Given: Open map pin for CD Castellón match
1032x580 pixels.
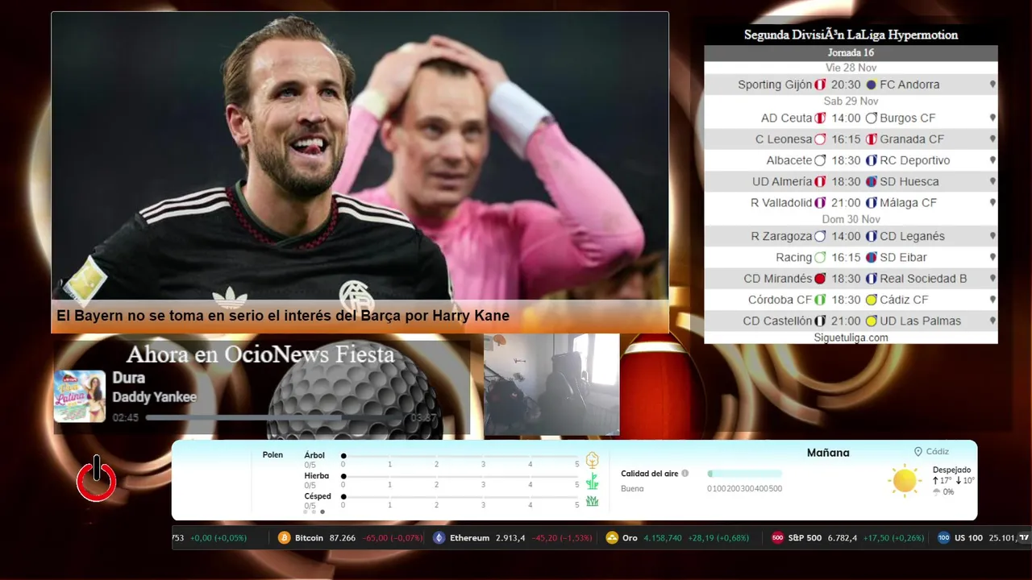Looking at the screenshot, I should pos(992,321).
